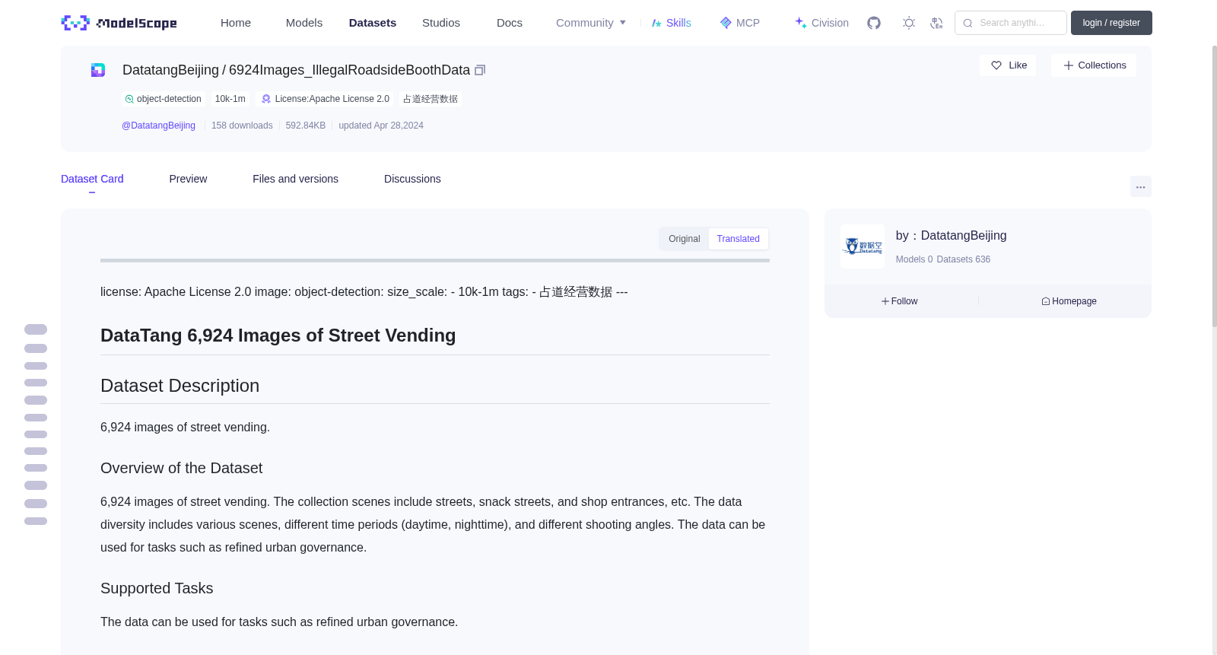Switch language with the translate icon
1217x655 pixels.
(936, 23)
